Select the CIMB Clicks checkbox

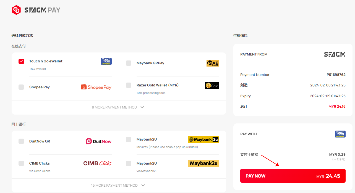pos(21,163)
